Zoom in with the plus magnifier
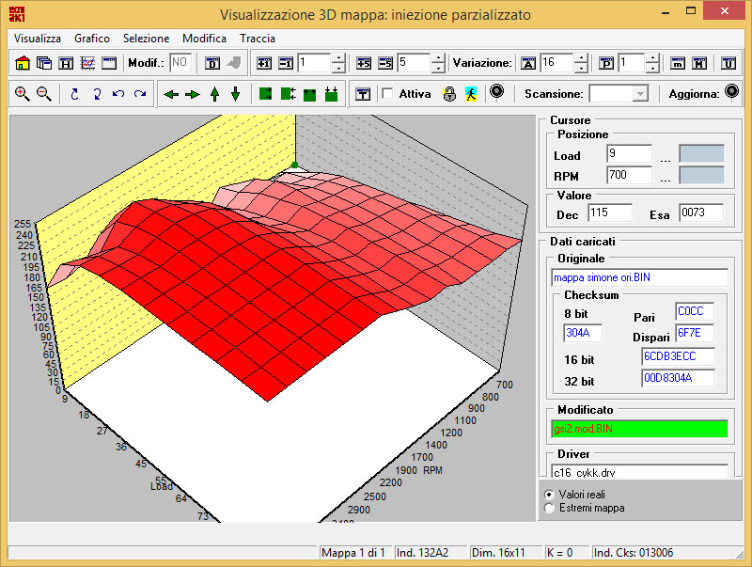This screenshot has width=752, height=567. pyautogui.click(x=23, y=94)
